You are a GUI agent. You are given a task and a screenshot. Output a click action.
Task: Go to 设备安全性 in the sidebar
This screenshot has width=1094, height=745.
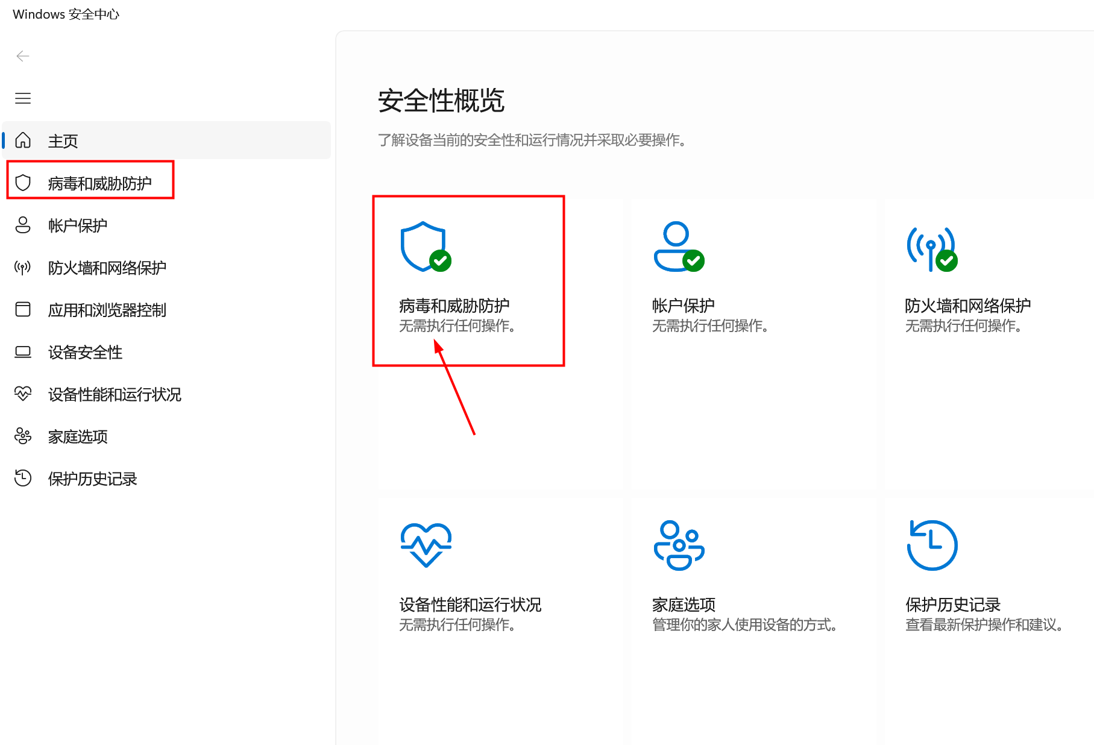[x=167, y=351]
